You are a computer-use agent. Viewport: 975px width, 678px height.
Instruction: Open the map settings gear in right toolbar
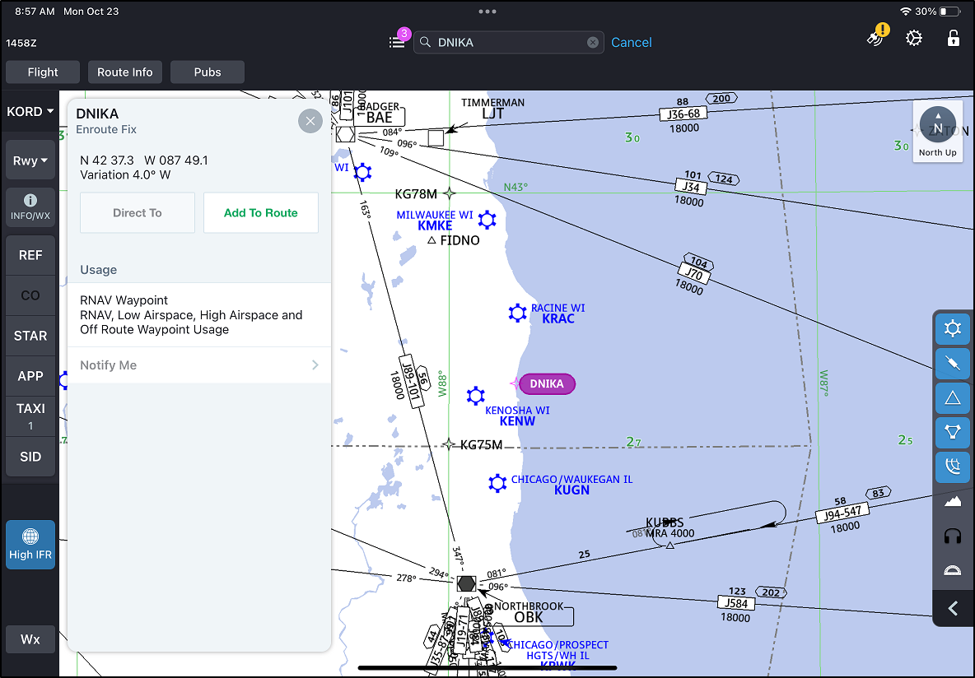[953, 328]
